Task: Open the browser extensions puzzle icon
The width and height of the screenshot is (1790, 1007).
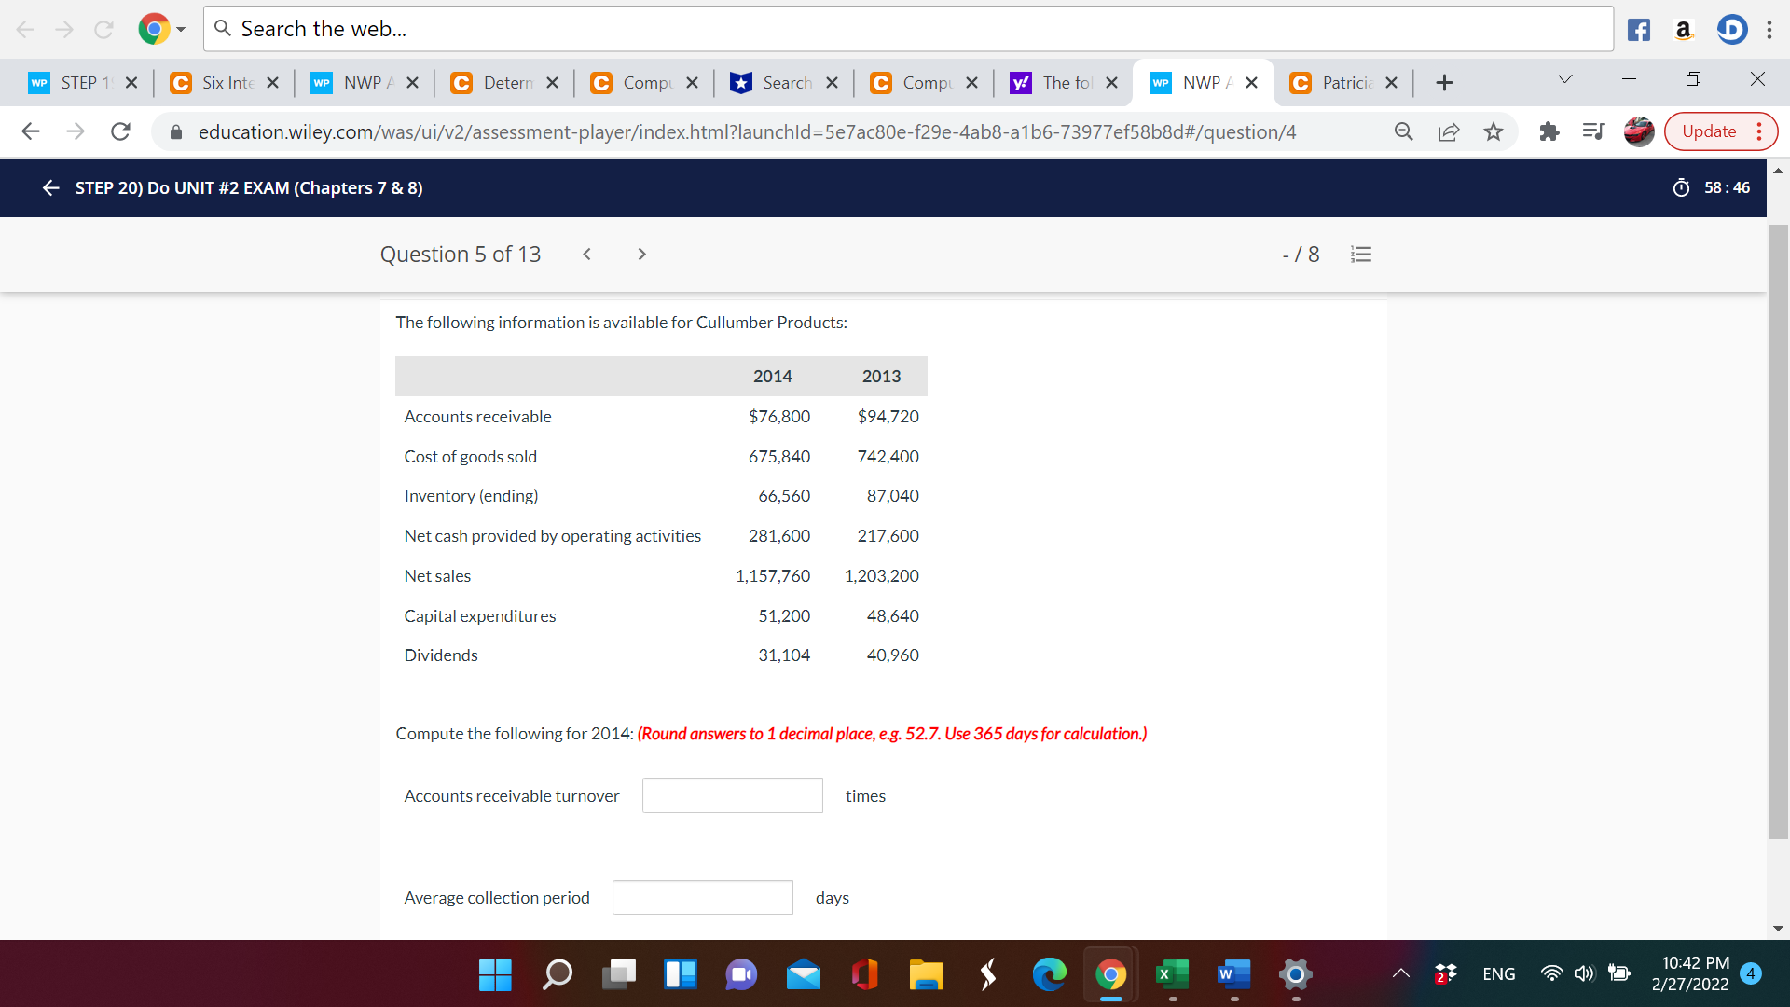Action: [1549, 131]
